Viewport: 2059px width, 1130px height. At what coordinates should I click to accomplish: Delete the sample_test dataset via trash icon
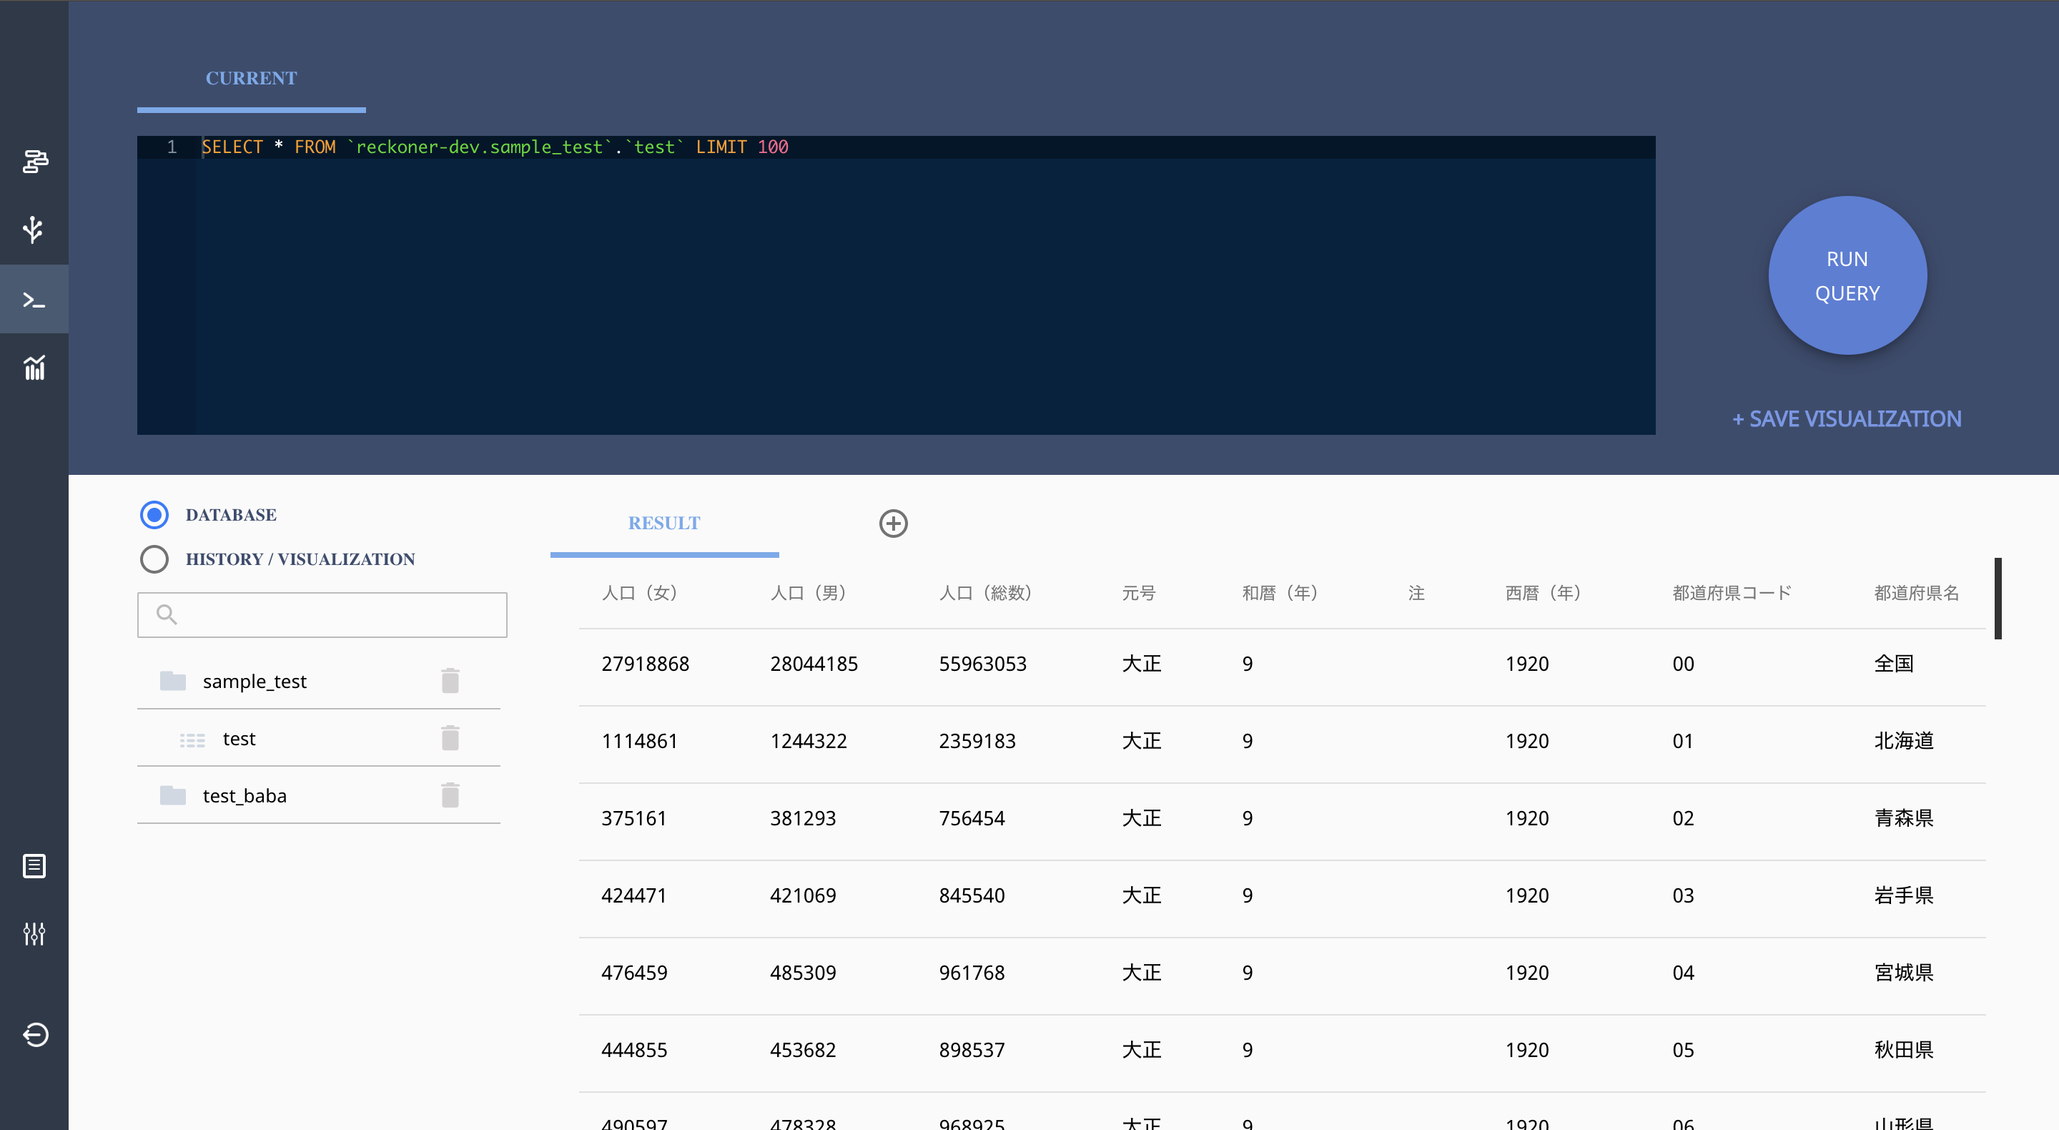[450, 681]
